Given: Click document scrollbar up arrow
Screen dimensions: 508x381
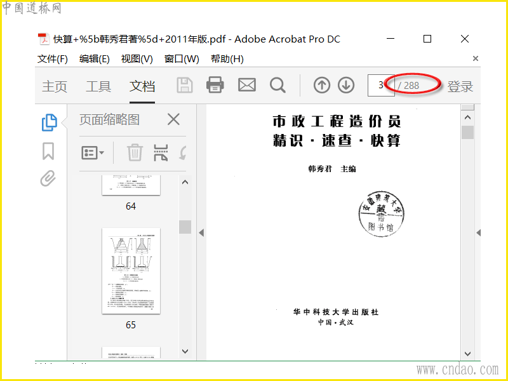Looking at the screenshot, I should (467, 117).
